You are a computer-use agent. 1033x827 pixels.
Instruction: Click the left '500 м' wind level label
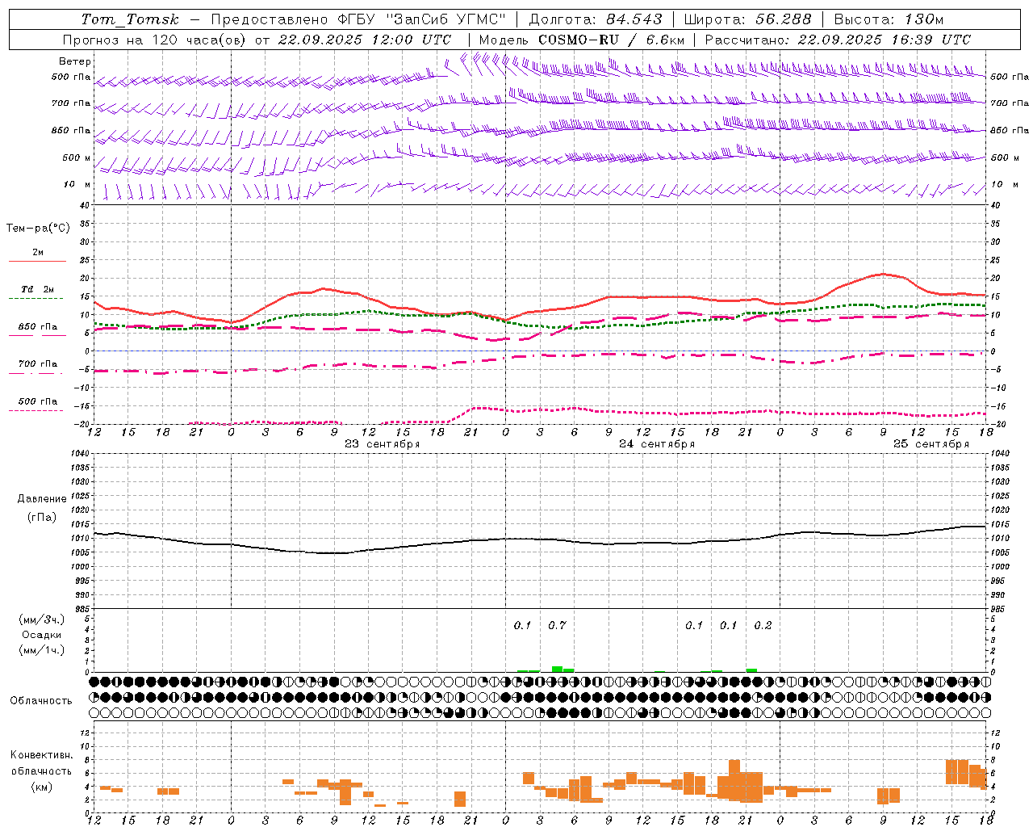(77, 157)
